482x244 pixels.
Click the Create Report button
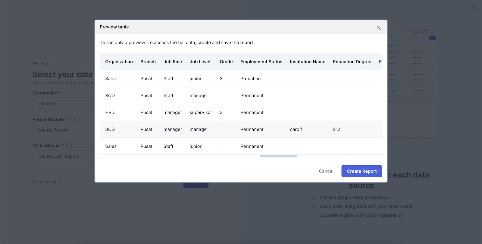click(361, 171)
